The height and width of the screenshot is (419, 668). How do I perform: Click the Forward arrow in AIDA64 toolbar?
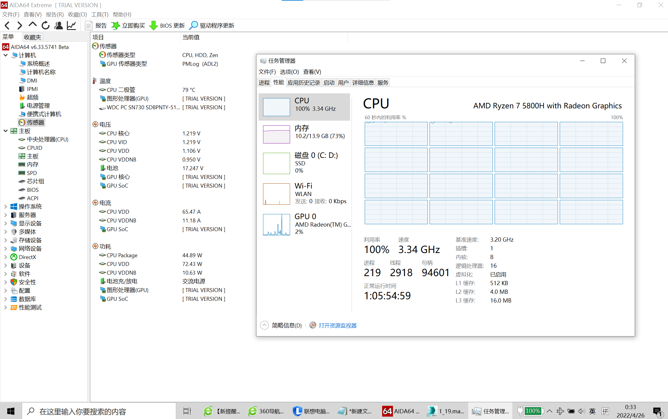20,26
